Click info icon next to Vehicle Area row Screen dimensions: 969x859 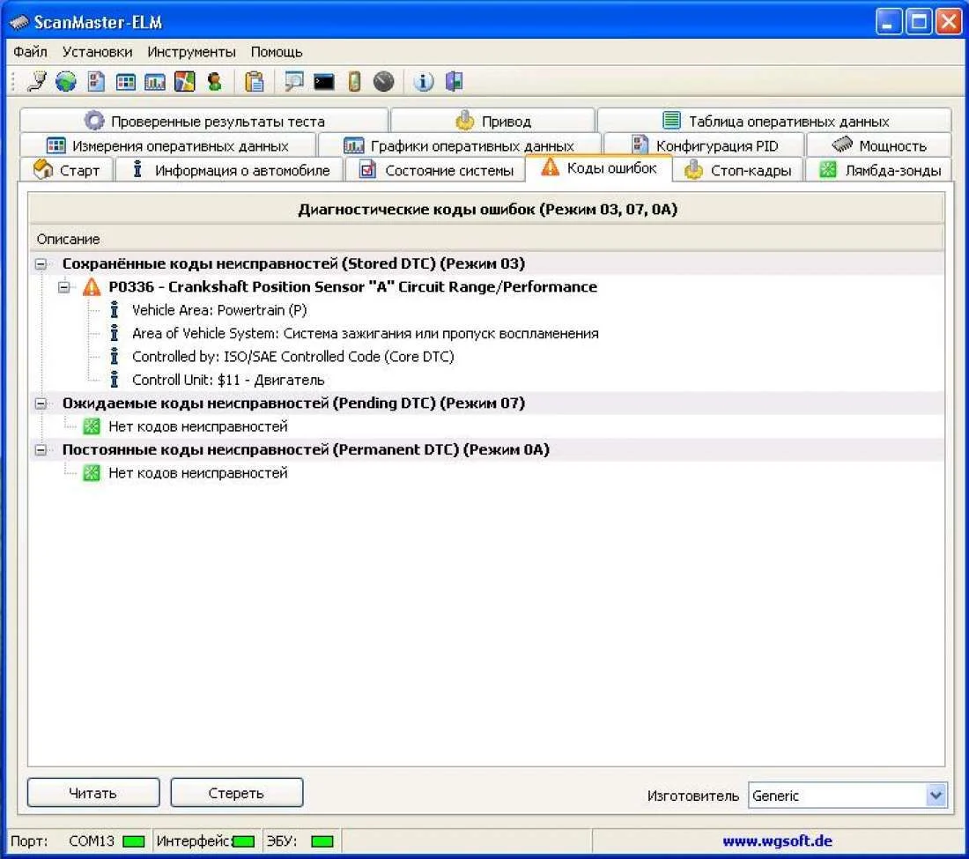(114, 309)
